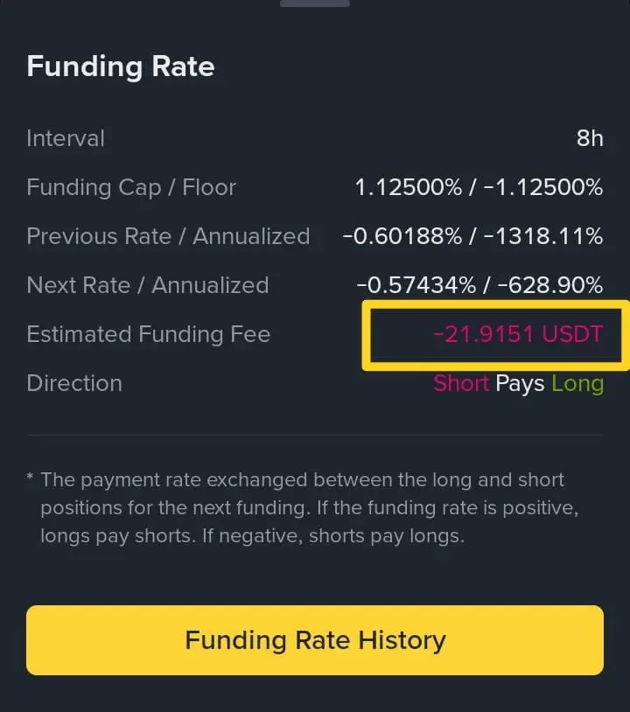Tap the asterisk before the footnote
Image resolution: width=630 pixels, height=712 pixels.
point(31,479)
